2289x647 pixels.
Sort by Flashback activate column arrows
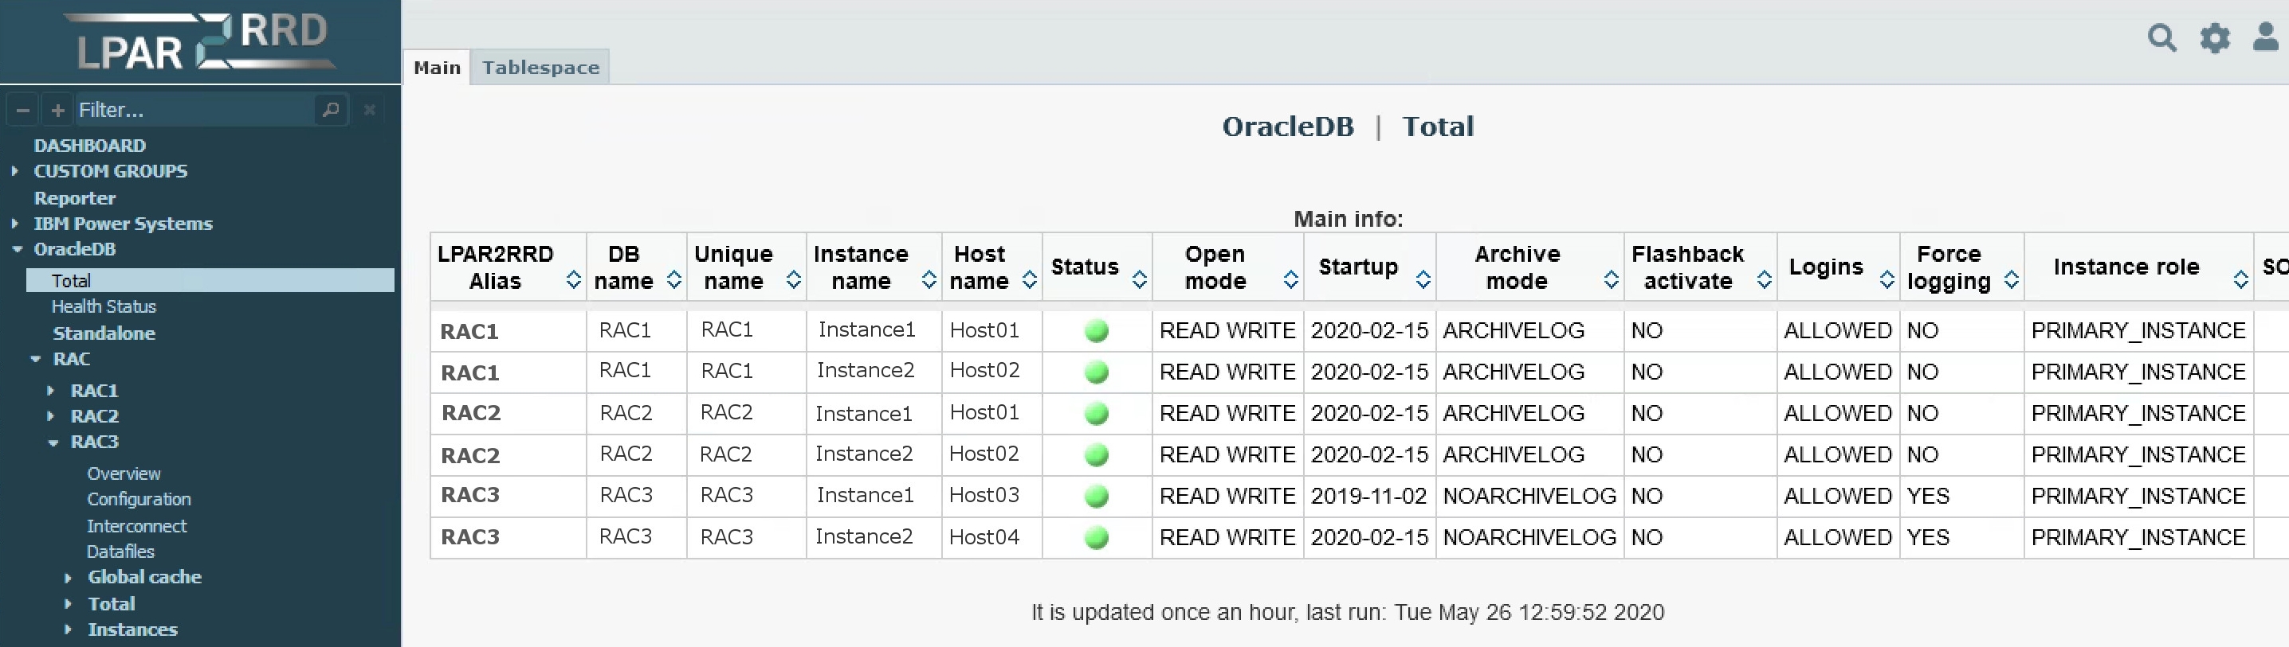pos(1764,280)
